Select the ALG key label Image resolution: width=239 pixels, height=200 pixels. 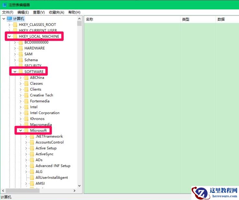tap(39, 172)
